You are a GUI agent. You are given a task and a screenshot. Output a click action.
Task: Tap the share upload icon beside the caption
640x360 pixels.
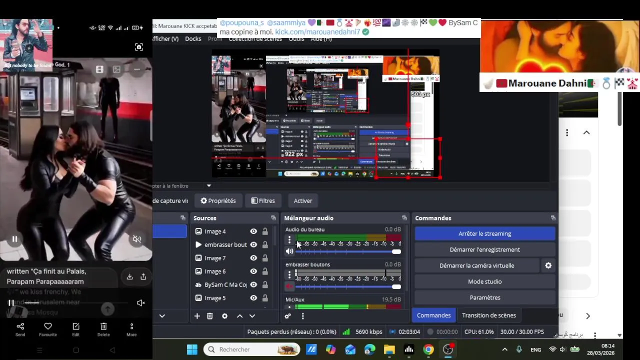point(143,276)
